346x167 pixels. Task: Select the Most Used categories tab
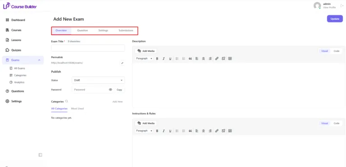(77, 108)
